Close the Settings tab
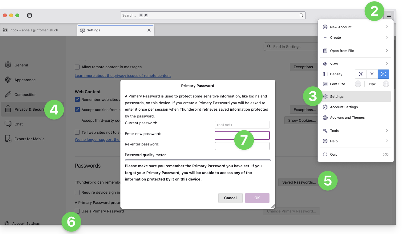405x234 pixels. point(149,30)
